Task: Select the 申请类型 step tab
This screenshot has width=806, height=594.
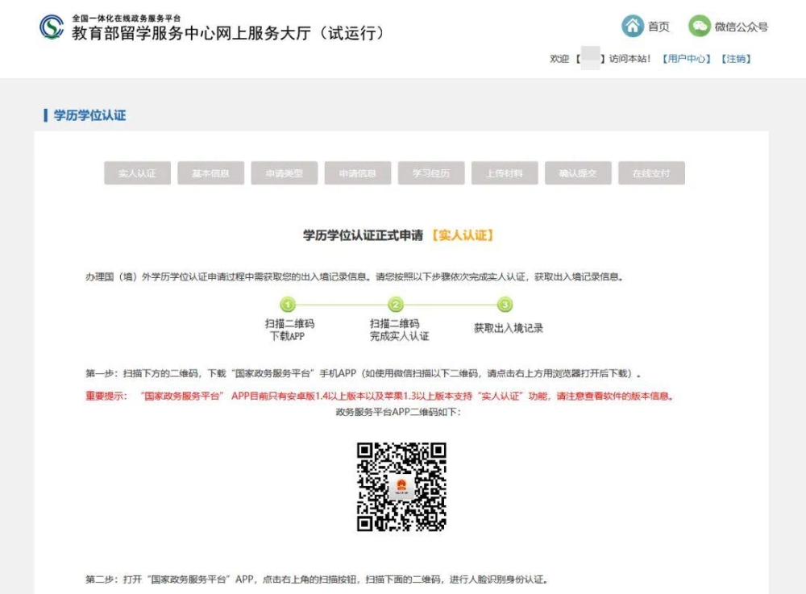Action: click(x=285, y=173)
